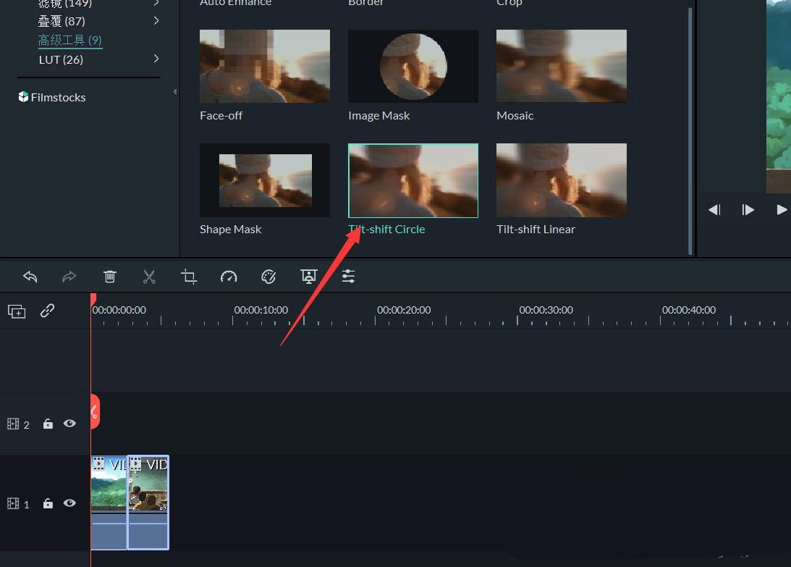This screenshot has height=567, width=791.
Task: Collapse the sidebar with the arrow
Action: tap(174, 92)
